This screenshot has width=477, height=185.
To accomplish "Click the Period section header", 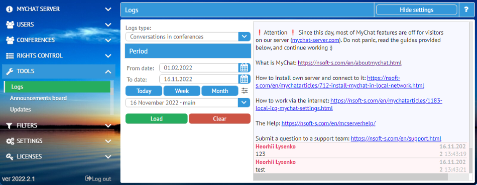I will [188, 51].
